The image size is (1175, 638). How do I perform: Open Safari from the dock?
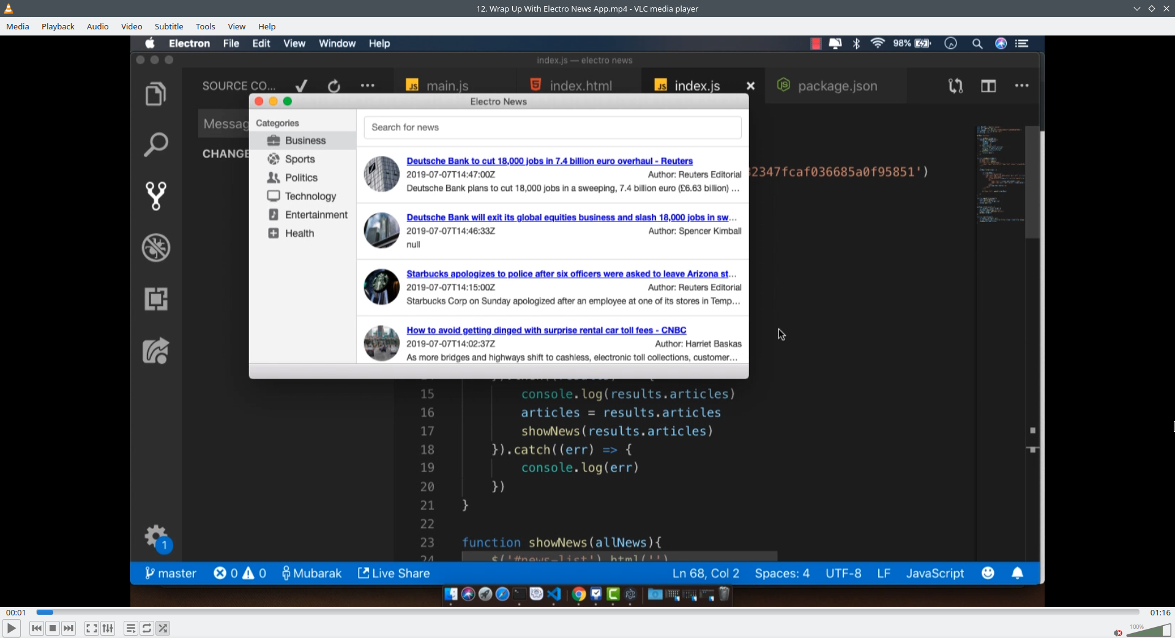tap(502, 594)
